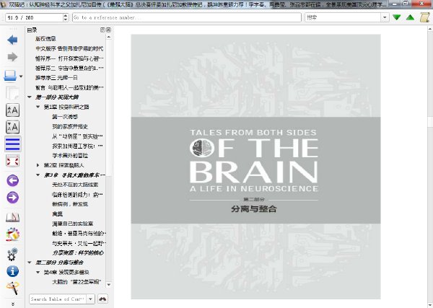Screen dimensions: 433x308
Task: Collapse the 第一部分 tree section
Action: [30, 97]
